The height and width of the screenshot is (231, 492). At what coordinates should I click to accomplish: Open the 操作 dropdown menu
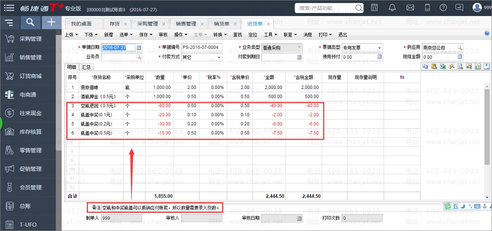tap(181, 35)
